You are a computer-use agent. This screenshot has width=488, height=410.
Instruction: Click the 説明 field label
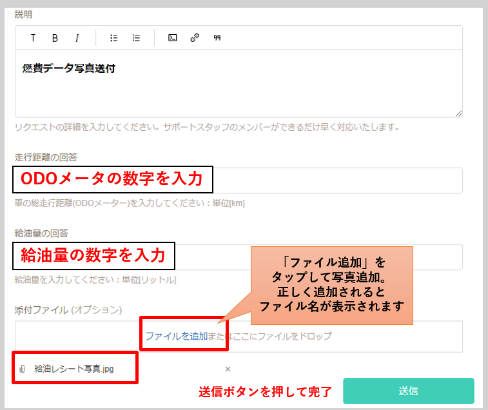23,14
